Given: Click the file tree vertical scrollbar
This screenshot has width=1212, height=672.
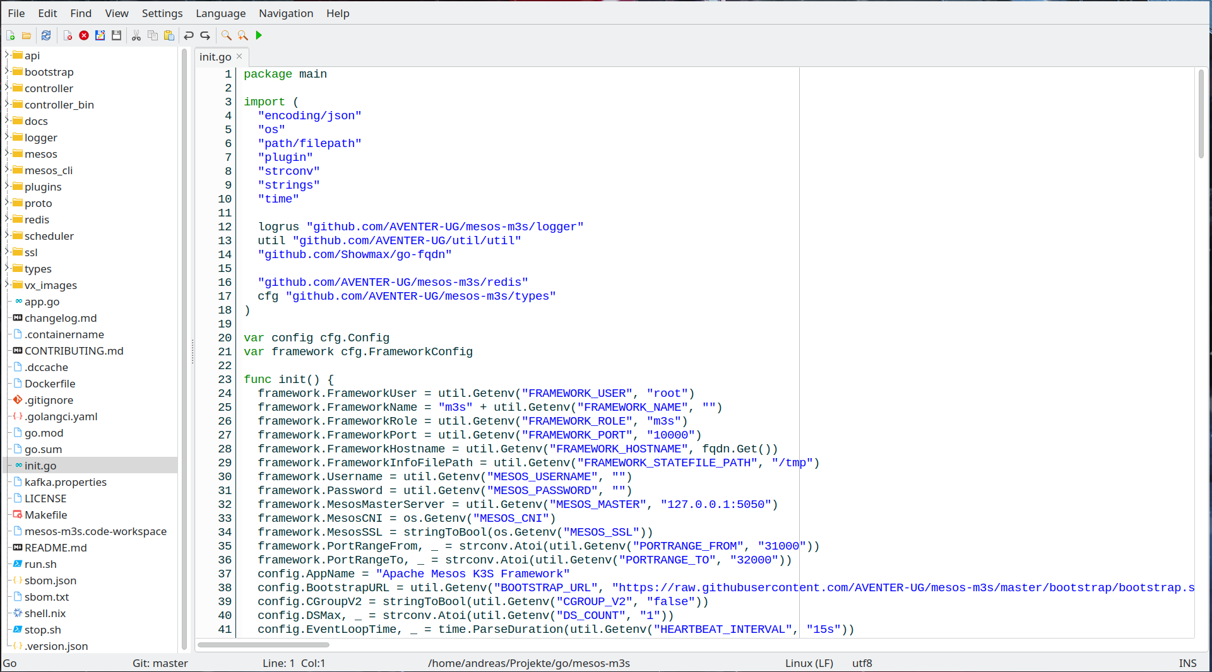Looking at the screenshot, I should tap(184, 349).
